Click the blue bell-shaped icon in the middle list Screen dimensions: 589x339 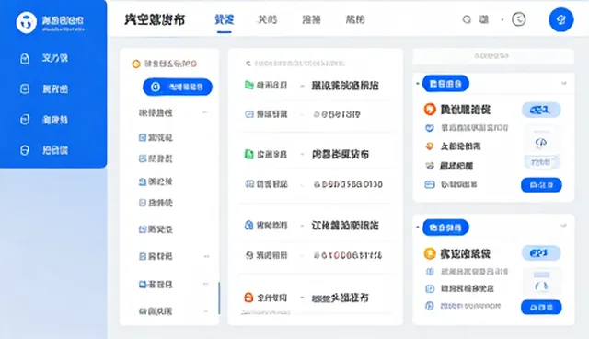click(248, 225)
